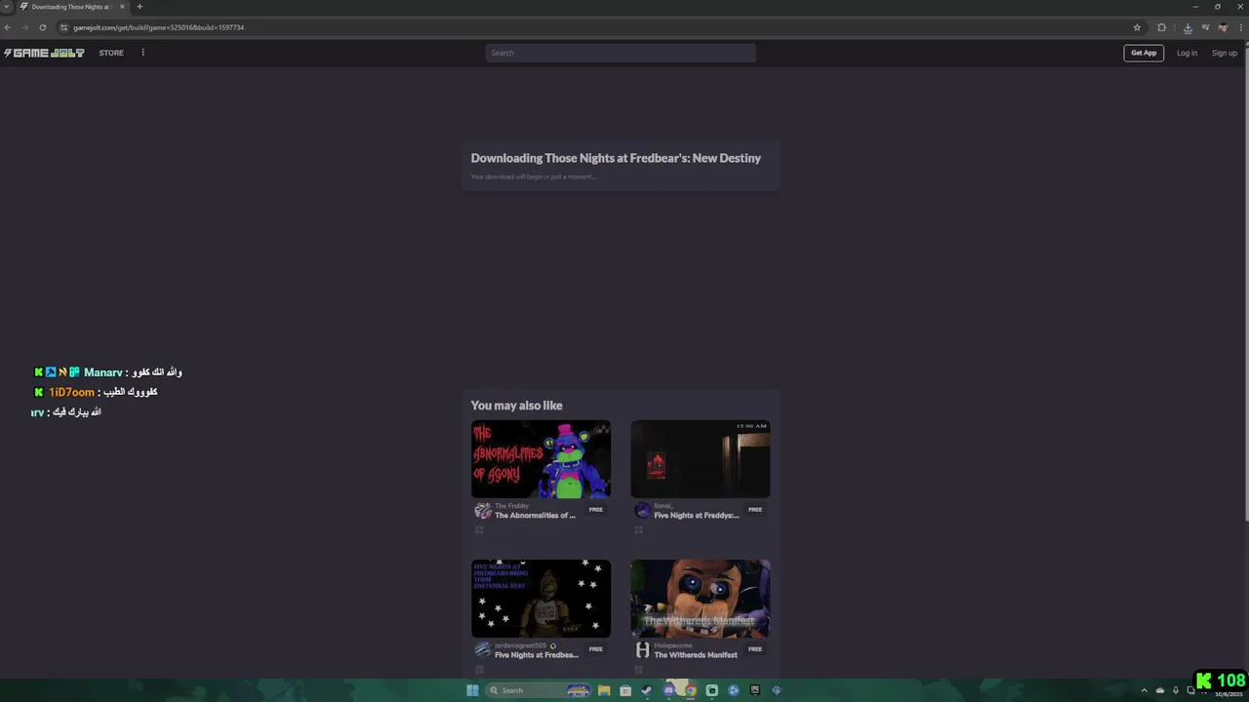Image resolution: width=1249 pixels, height=702 pixels.
Task: Click the Windows platform icon under The Abnormalities
Action: [479, 530]
